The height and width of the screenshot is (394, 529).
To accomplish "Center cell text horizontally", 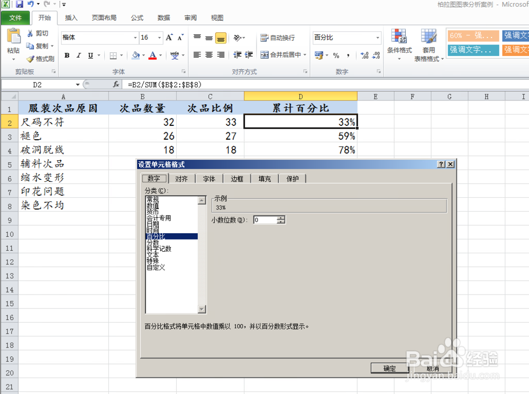I will point(209,54).
